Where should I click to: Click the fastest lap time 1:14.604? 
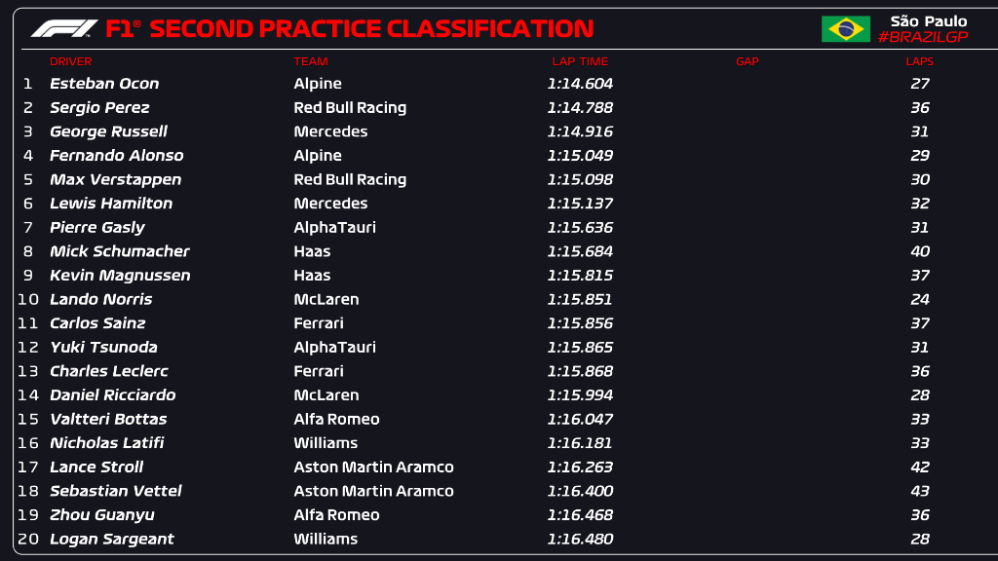[580, 84]
